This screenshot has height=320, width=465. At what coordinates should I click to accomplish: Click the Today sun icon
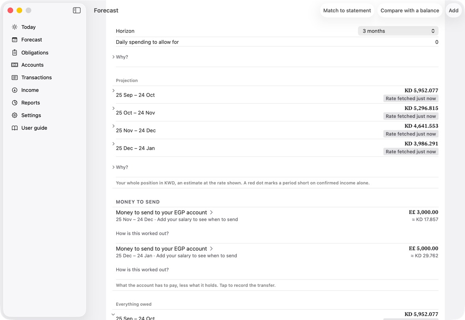pos(15,27)
